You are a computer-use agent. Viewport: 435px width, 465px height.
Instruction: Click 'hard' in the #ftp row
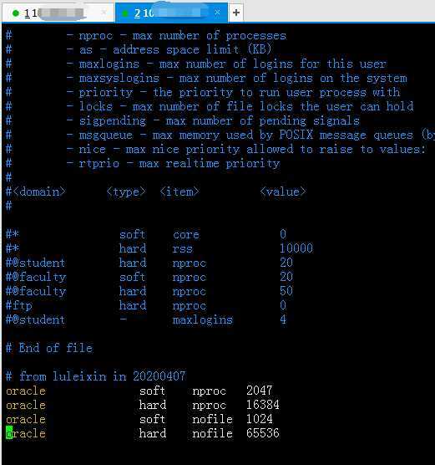click(x=133, y=305)
